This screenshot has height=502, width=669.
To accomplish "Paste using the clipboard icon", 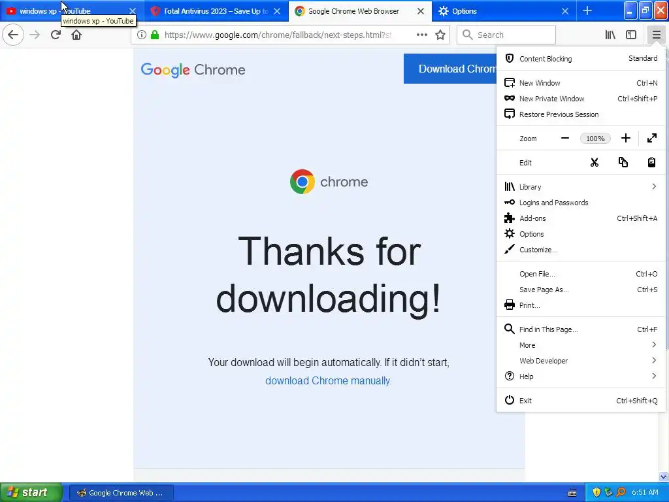I will pyautogui.click(x=651, y=162).
